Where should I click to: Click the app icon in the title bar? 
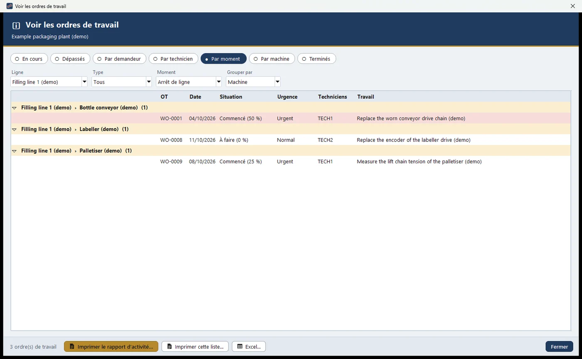10,6
